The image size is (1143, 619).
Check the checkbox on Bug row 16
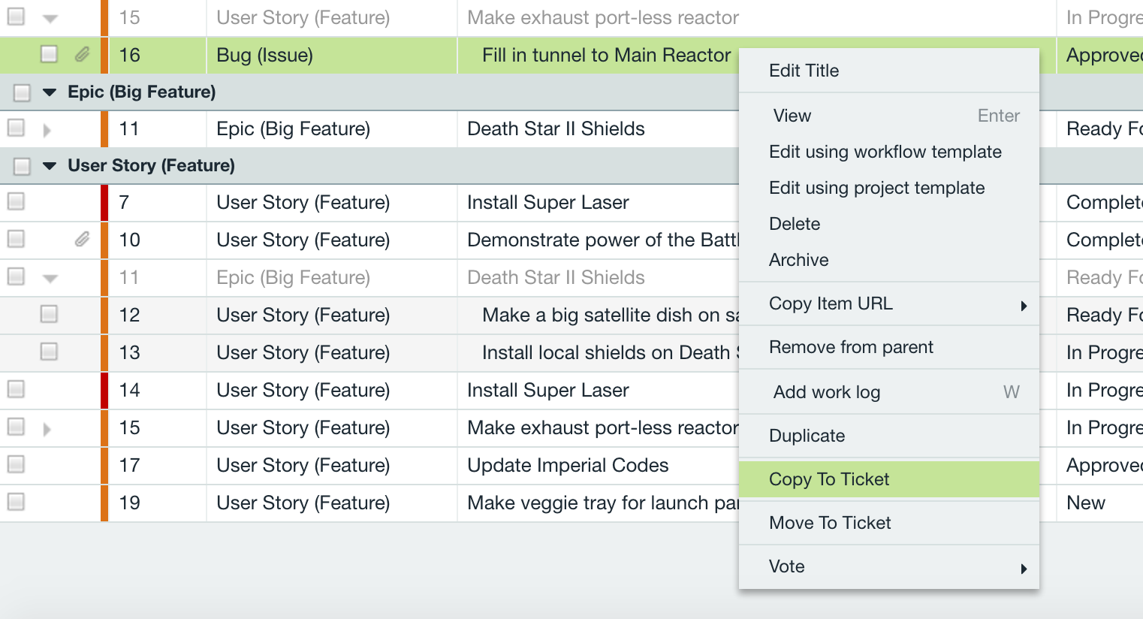pos(49,55)
